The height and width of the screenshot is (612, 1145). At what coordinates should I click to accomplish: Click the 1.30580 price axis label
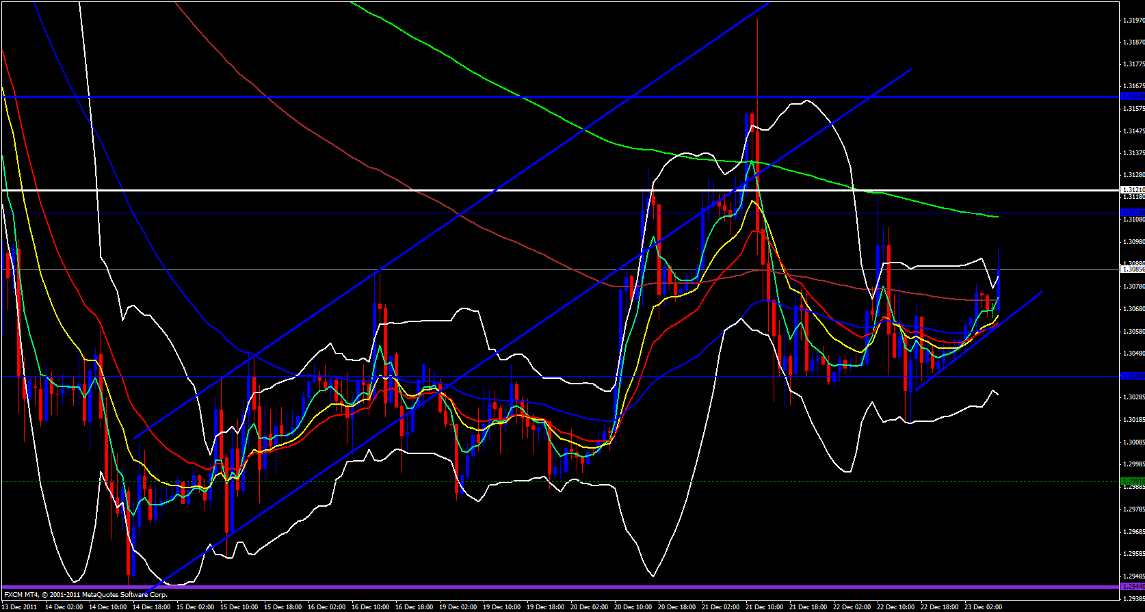pos(1134,332)
